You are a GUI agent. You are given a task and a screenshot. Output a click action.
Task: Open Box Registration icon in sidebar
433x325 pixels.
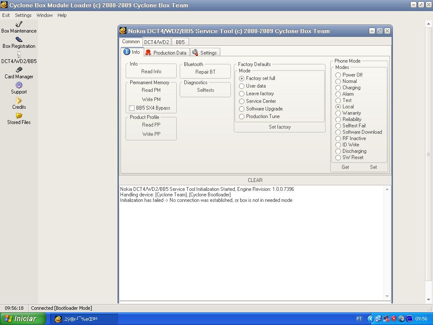tap(19, 39)
